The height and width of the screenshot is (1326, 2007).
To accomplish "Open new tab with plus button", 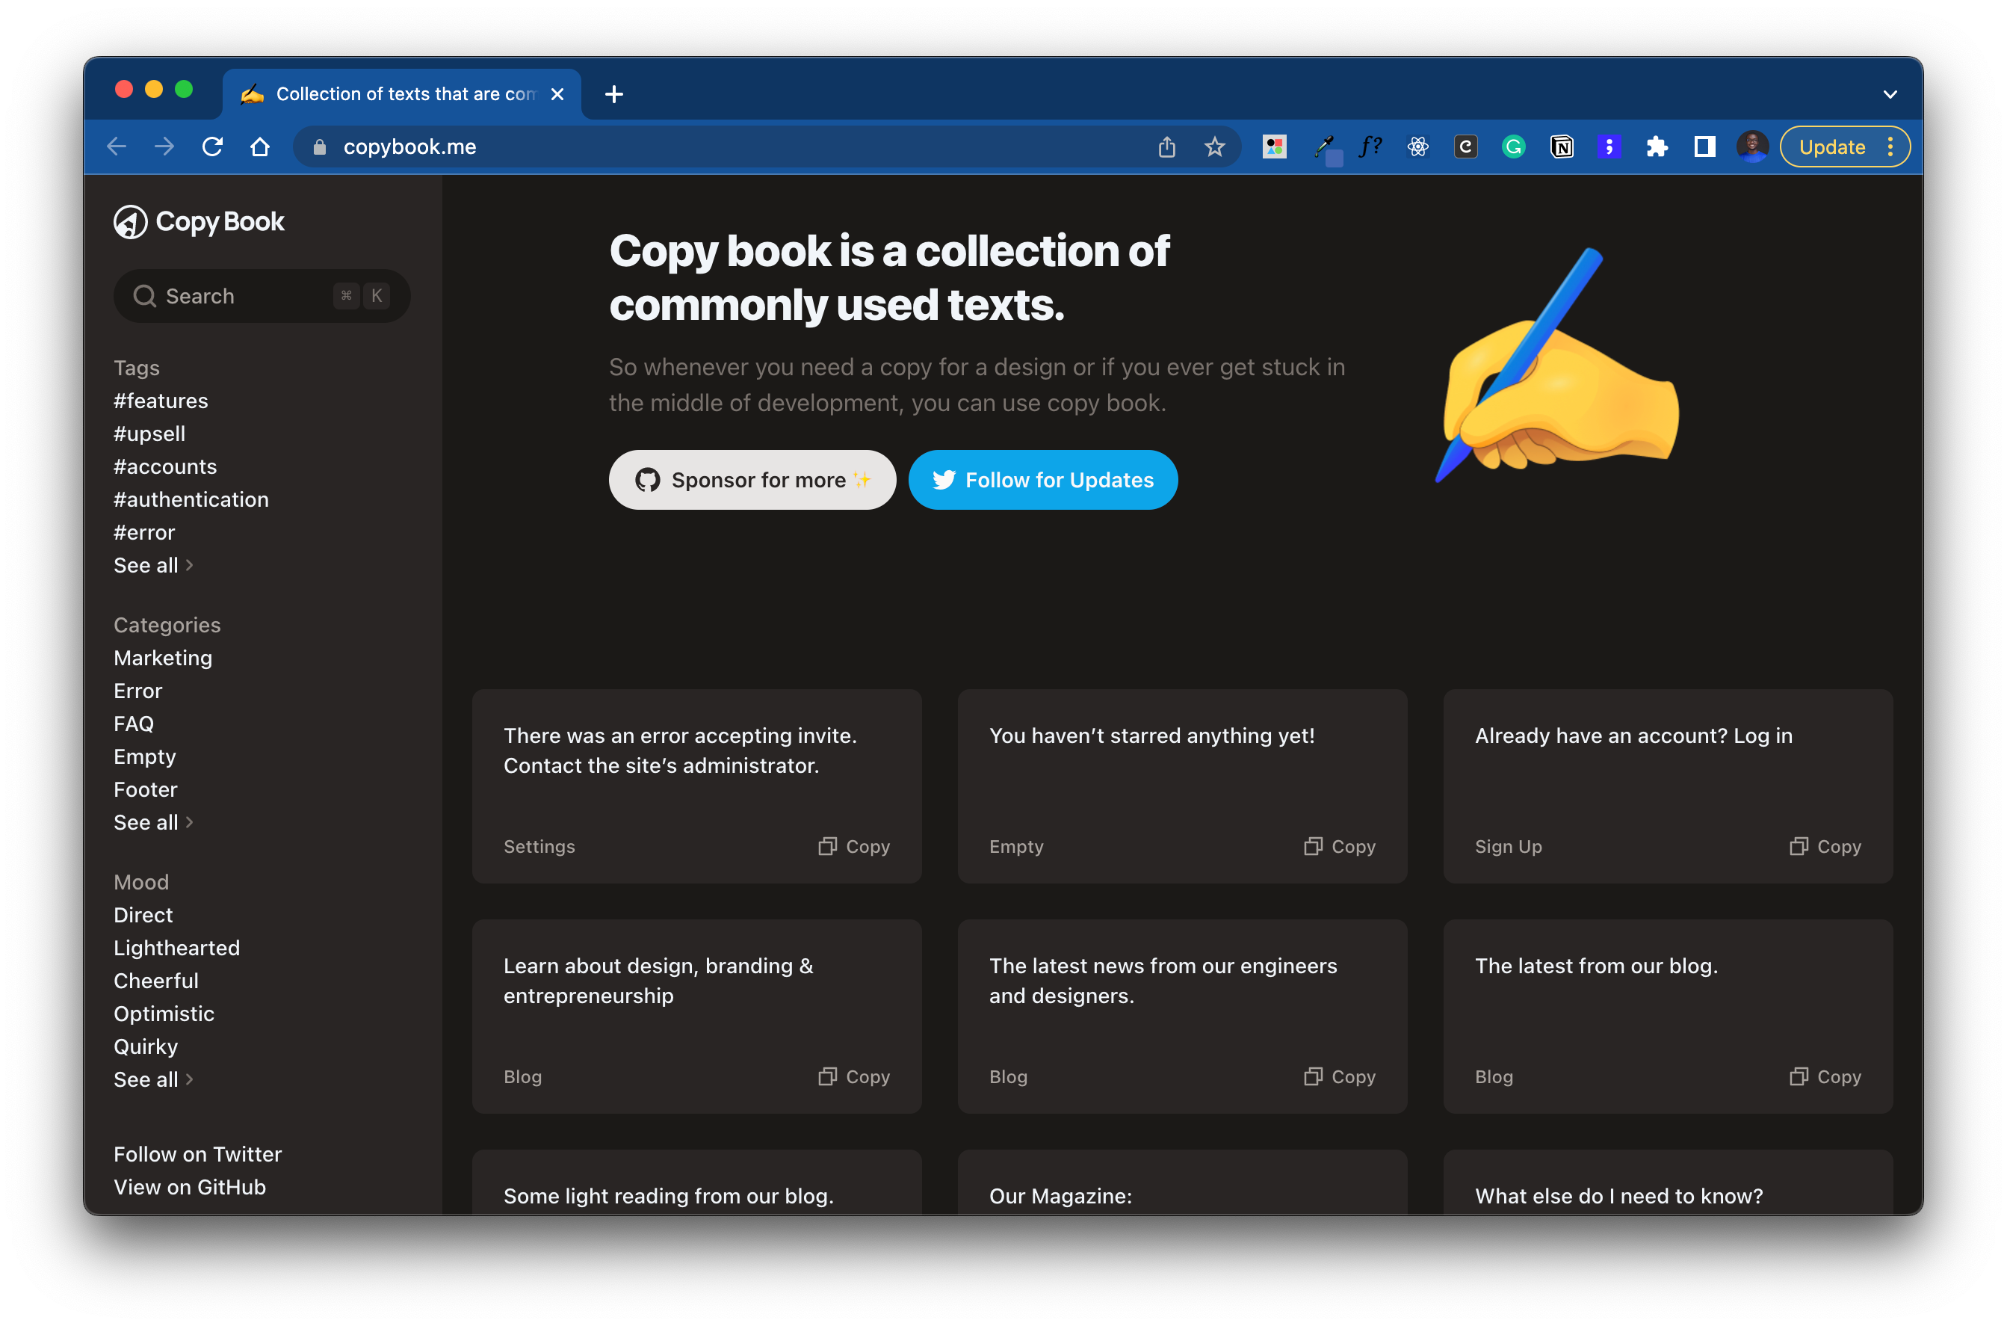I will 613,94.
